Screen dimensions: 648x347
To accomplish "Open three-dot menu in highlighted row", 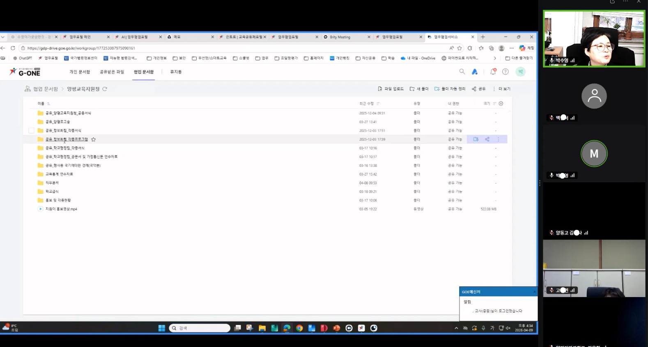I will click(x=499, y=139).
